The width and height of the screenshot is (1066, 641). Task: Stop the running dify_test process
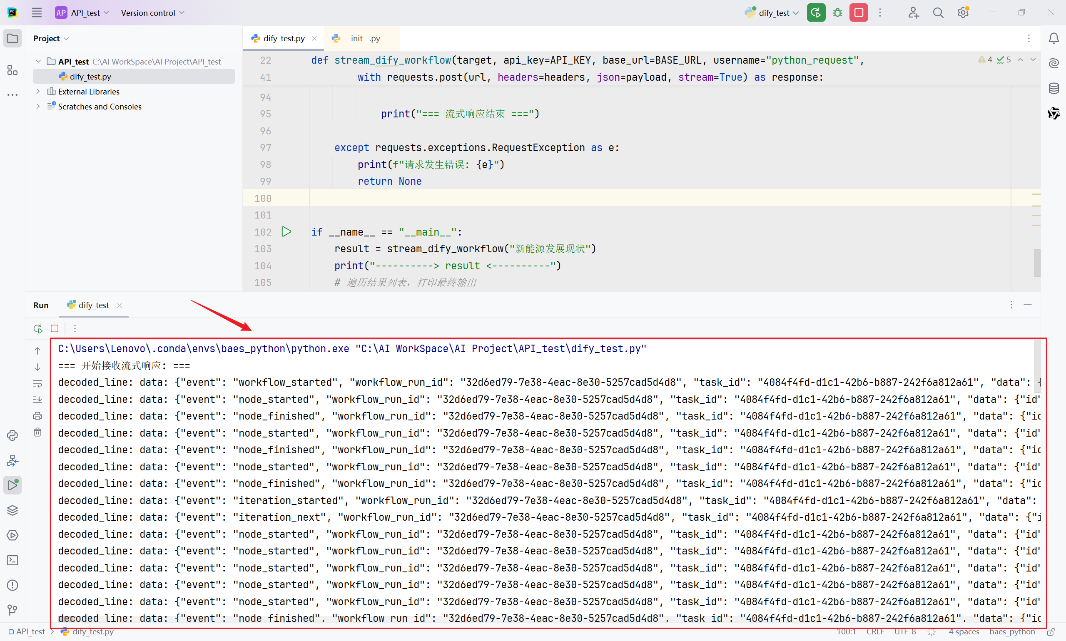(x=859, y=12)
